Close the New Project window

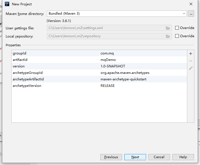point(191,4)
